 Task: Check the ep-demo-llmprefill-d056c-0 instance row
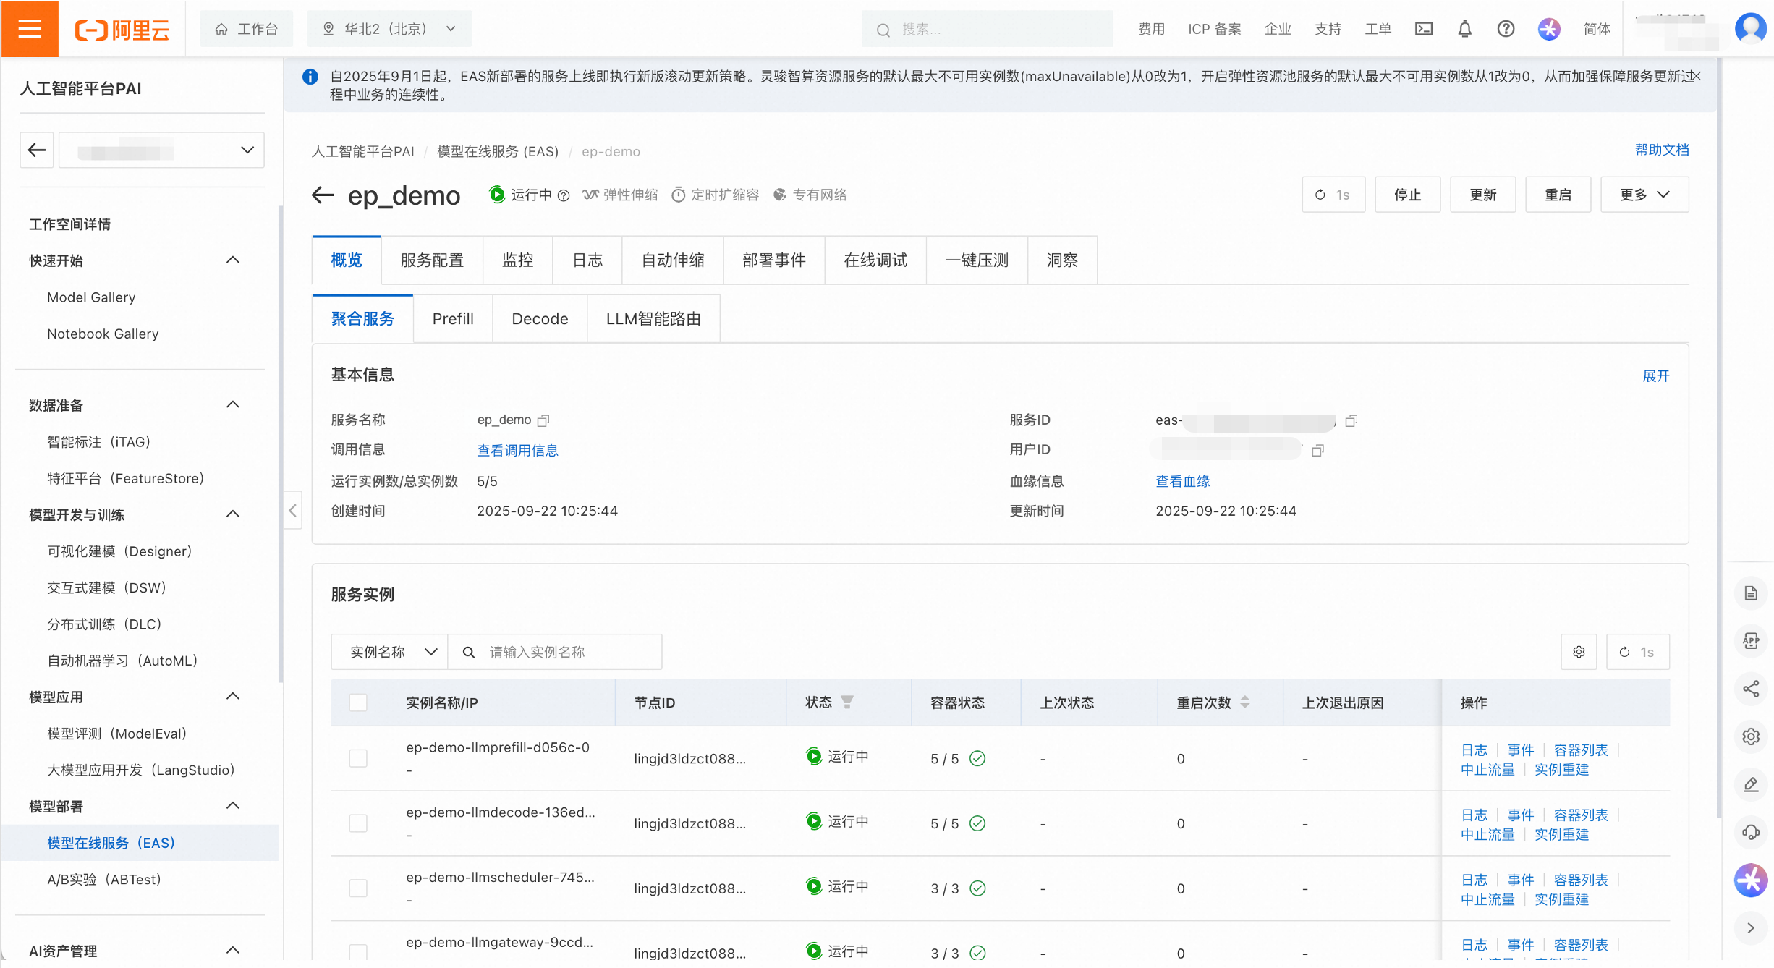[358, 758]
